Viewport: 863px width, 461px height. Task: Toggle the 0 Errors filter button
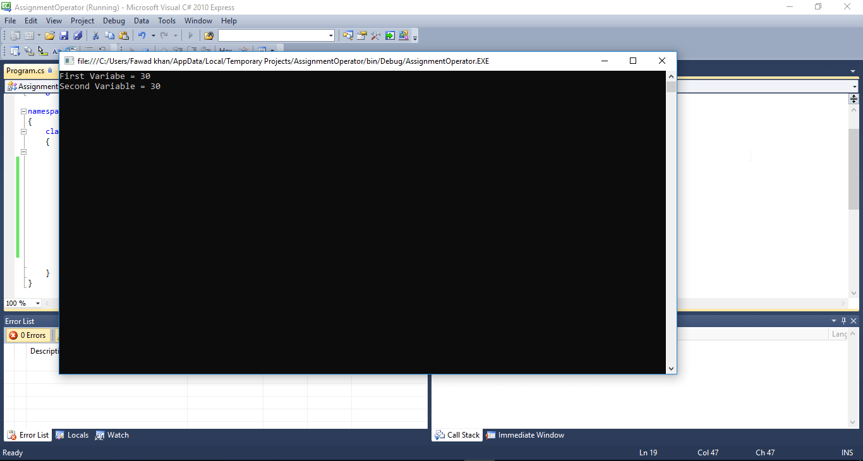pos(28,335)
